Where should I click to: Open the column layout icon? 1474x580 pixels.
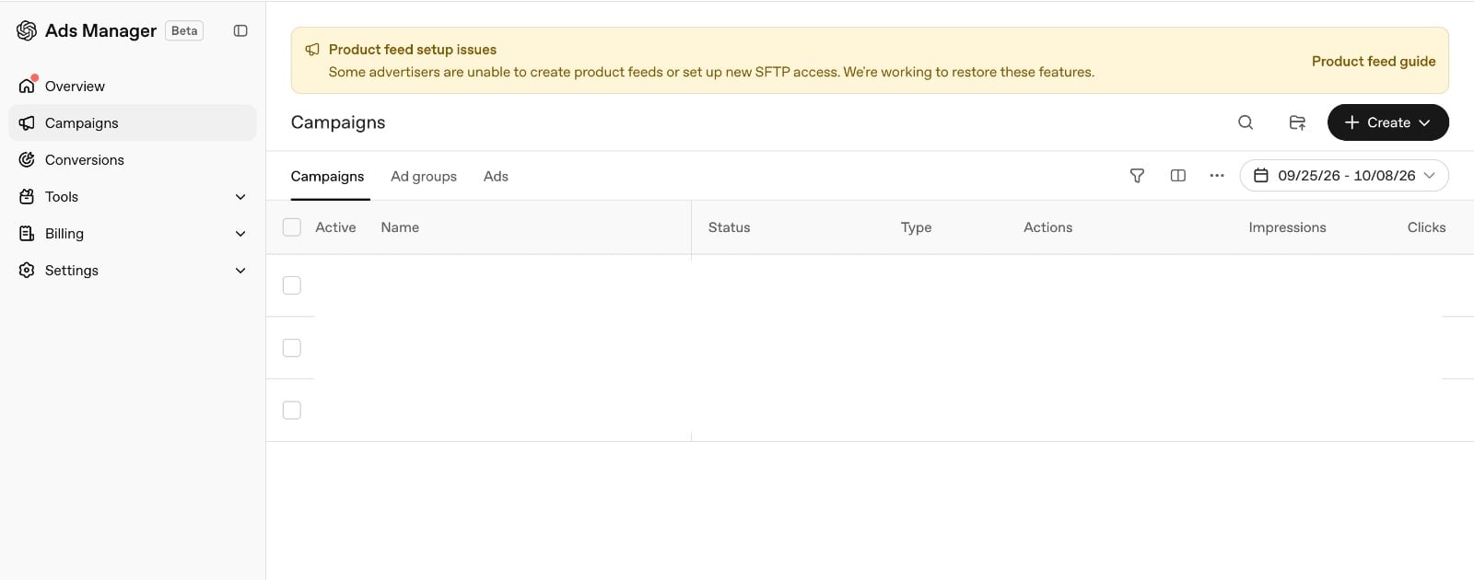pyautogui.click(x=1177, y=175)
